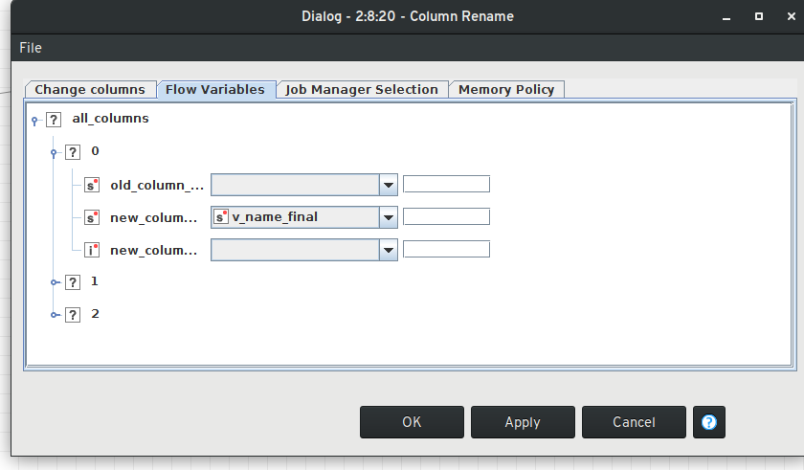Switch to the Change columns tab
Image resolution: width=804 pixels, height=470 pixels.
[90, 89]
